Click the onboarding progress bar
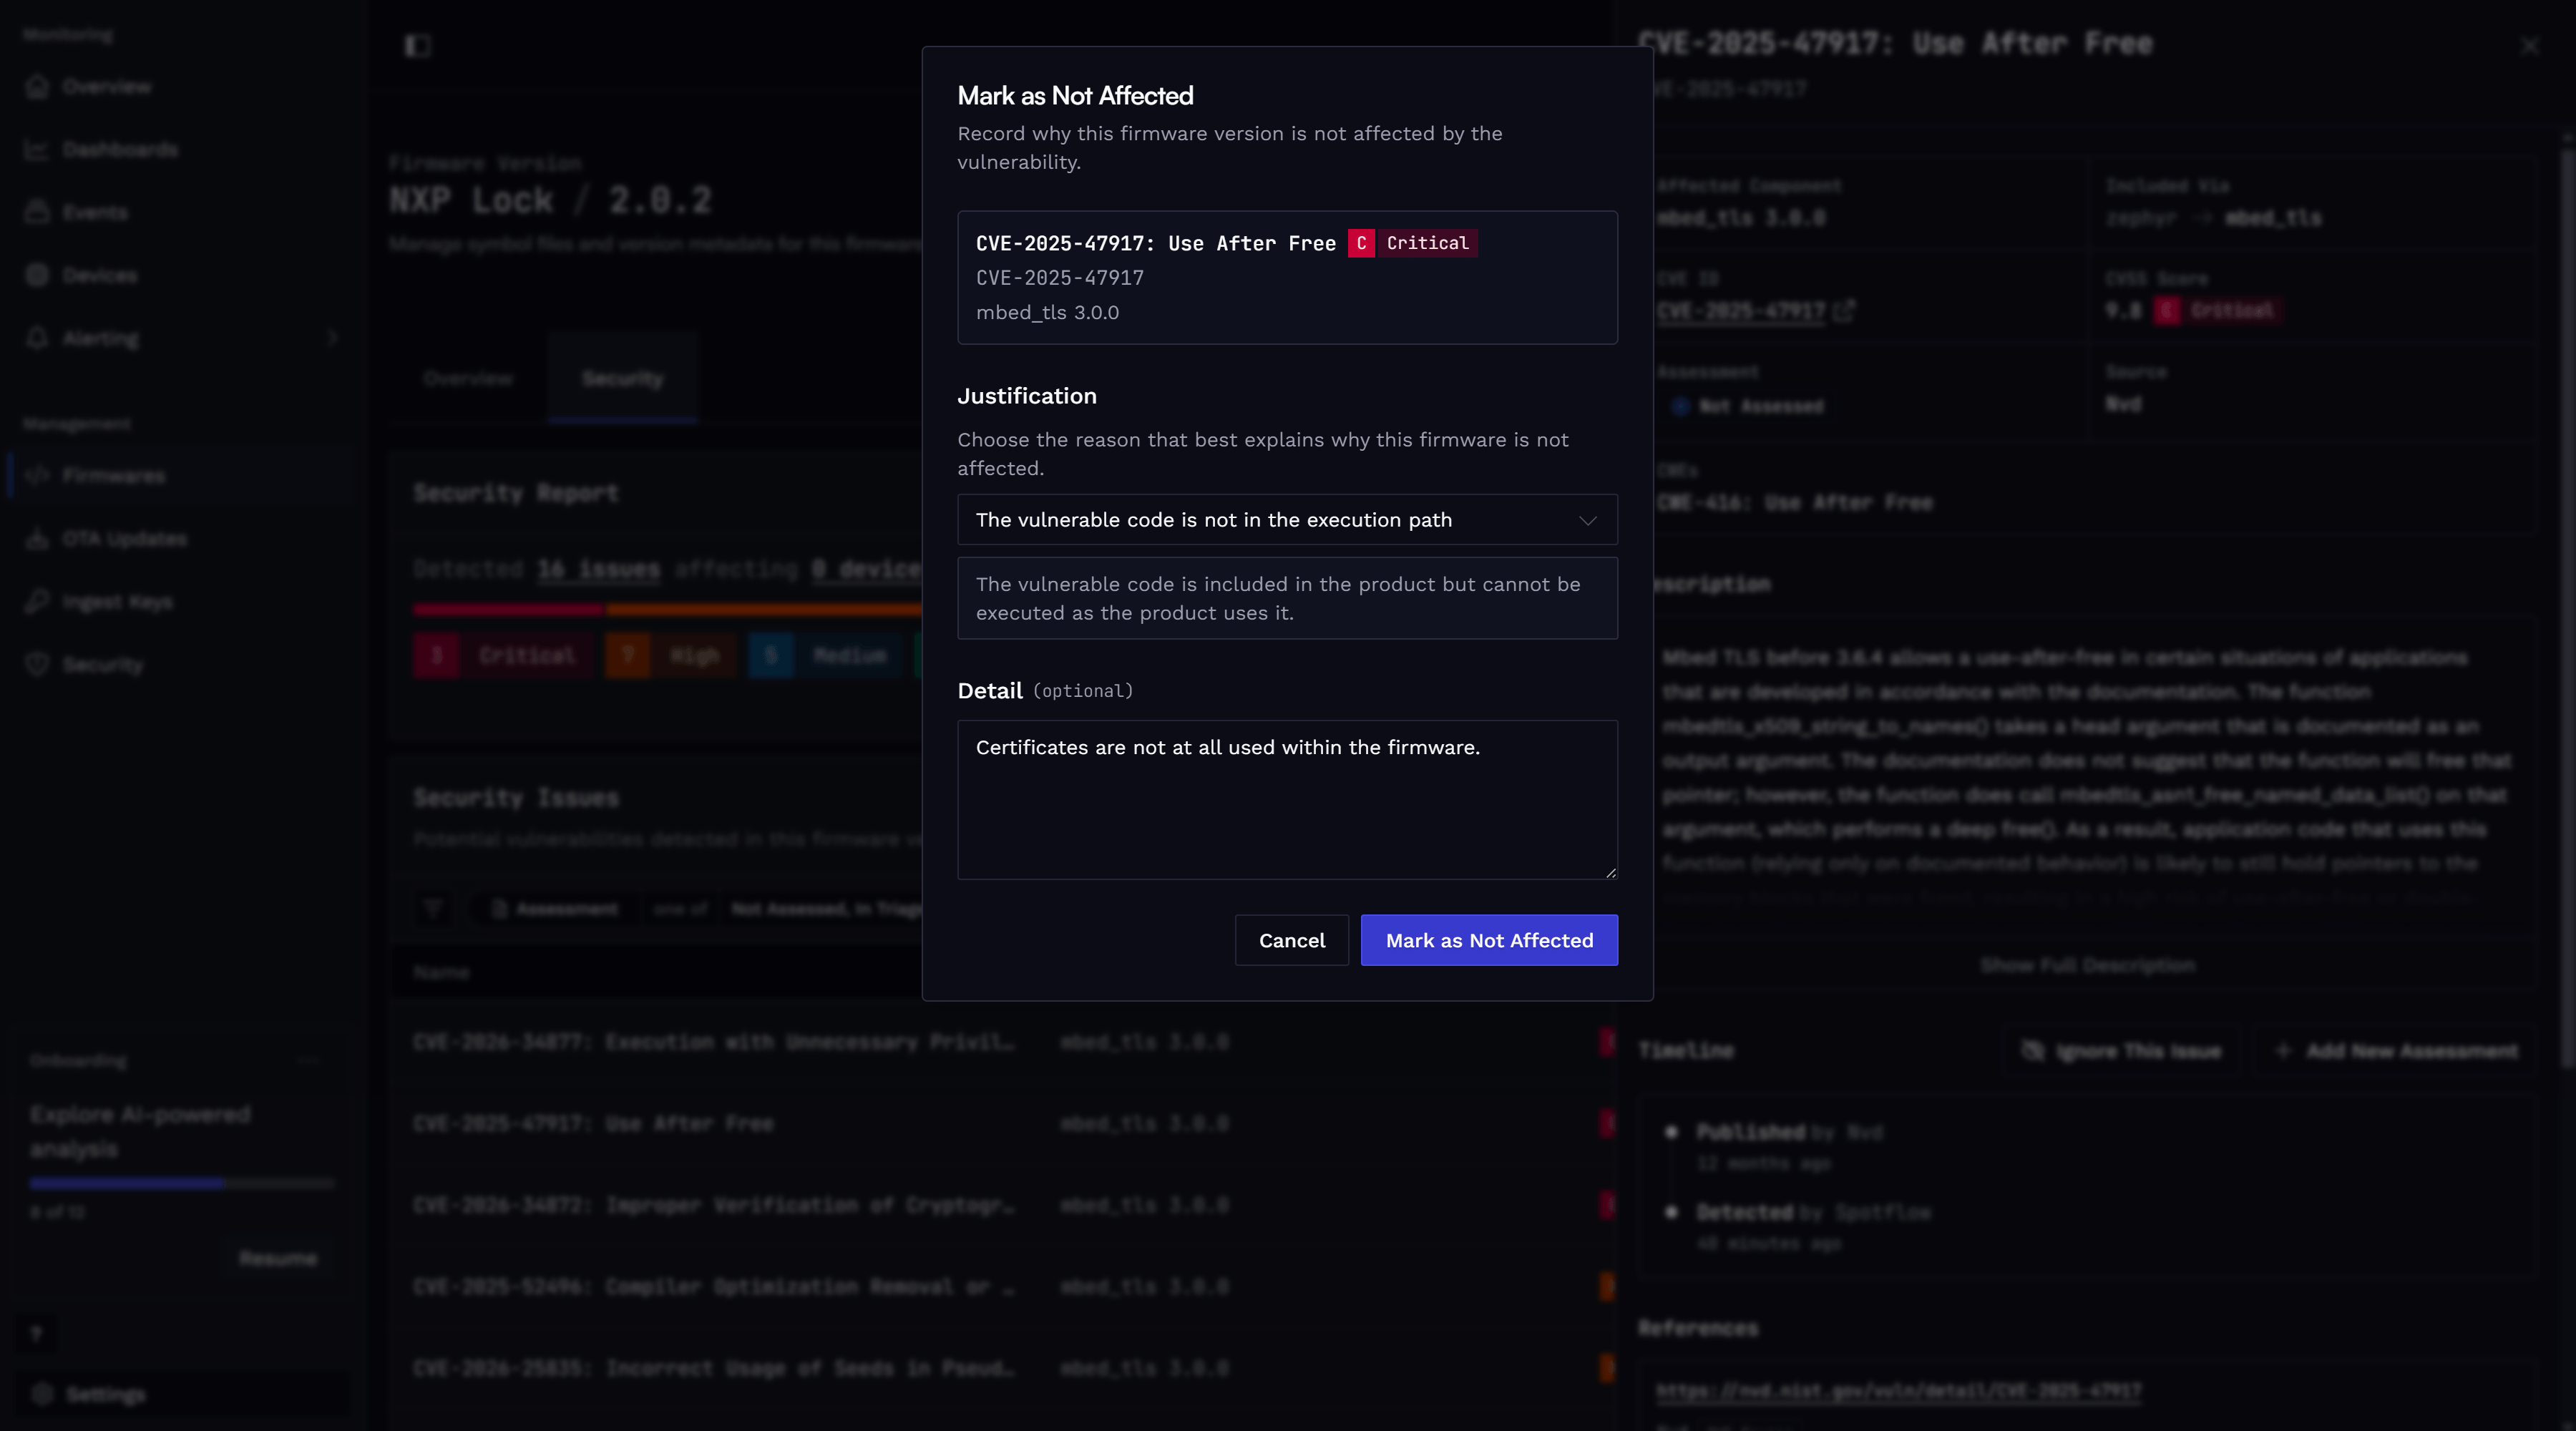The width and height of the screenshot is (2576, 1431). click(x=181, y=1184)
